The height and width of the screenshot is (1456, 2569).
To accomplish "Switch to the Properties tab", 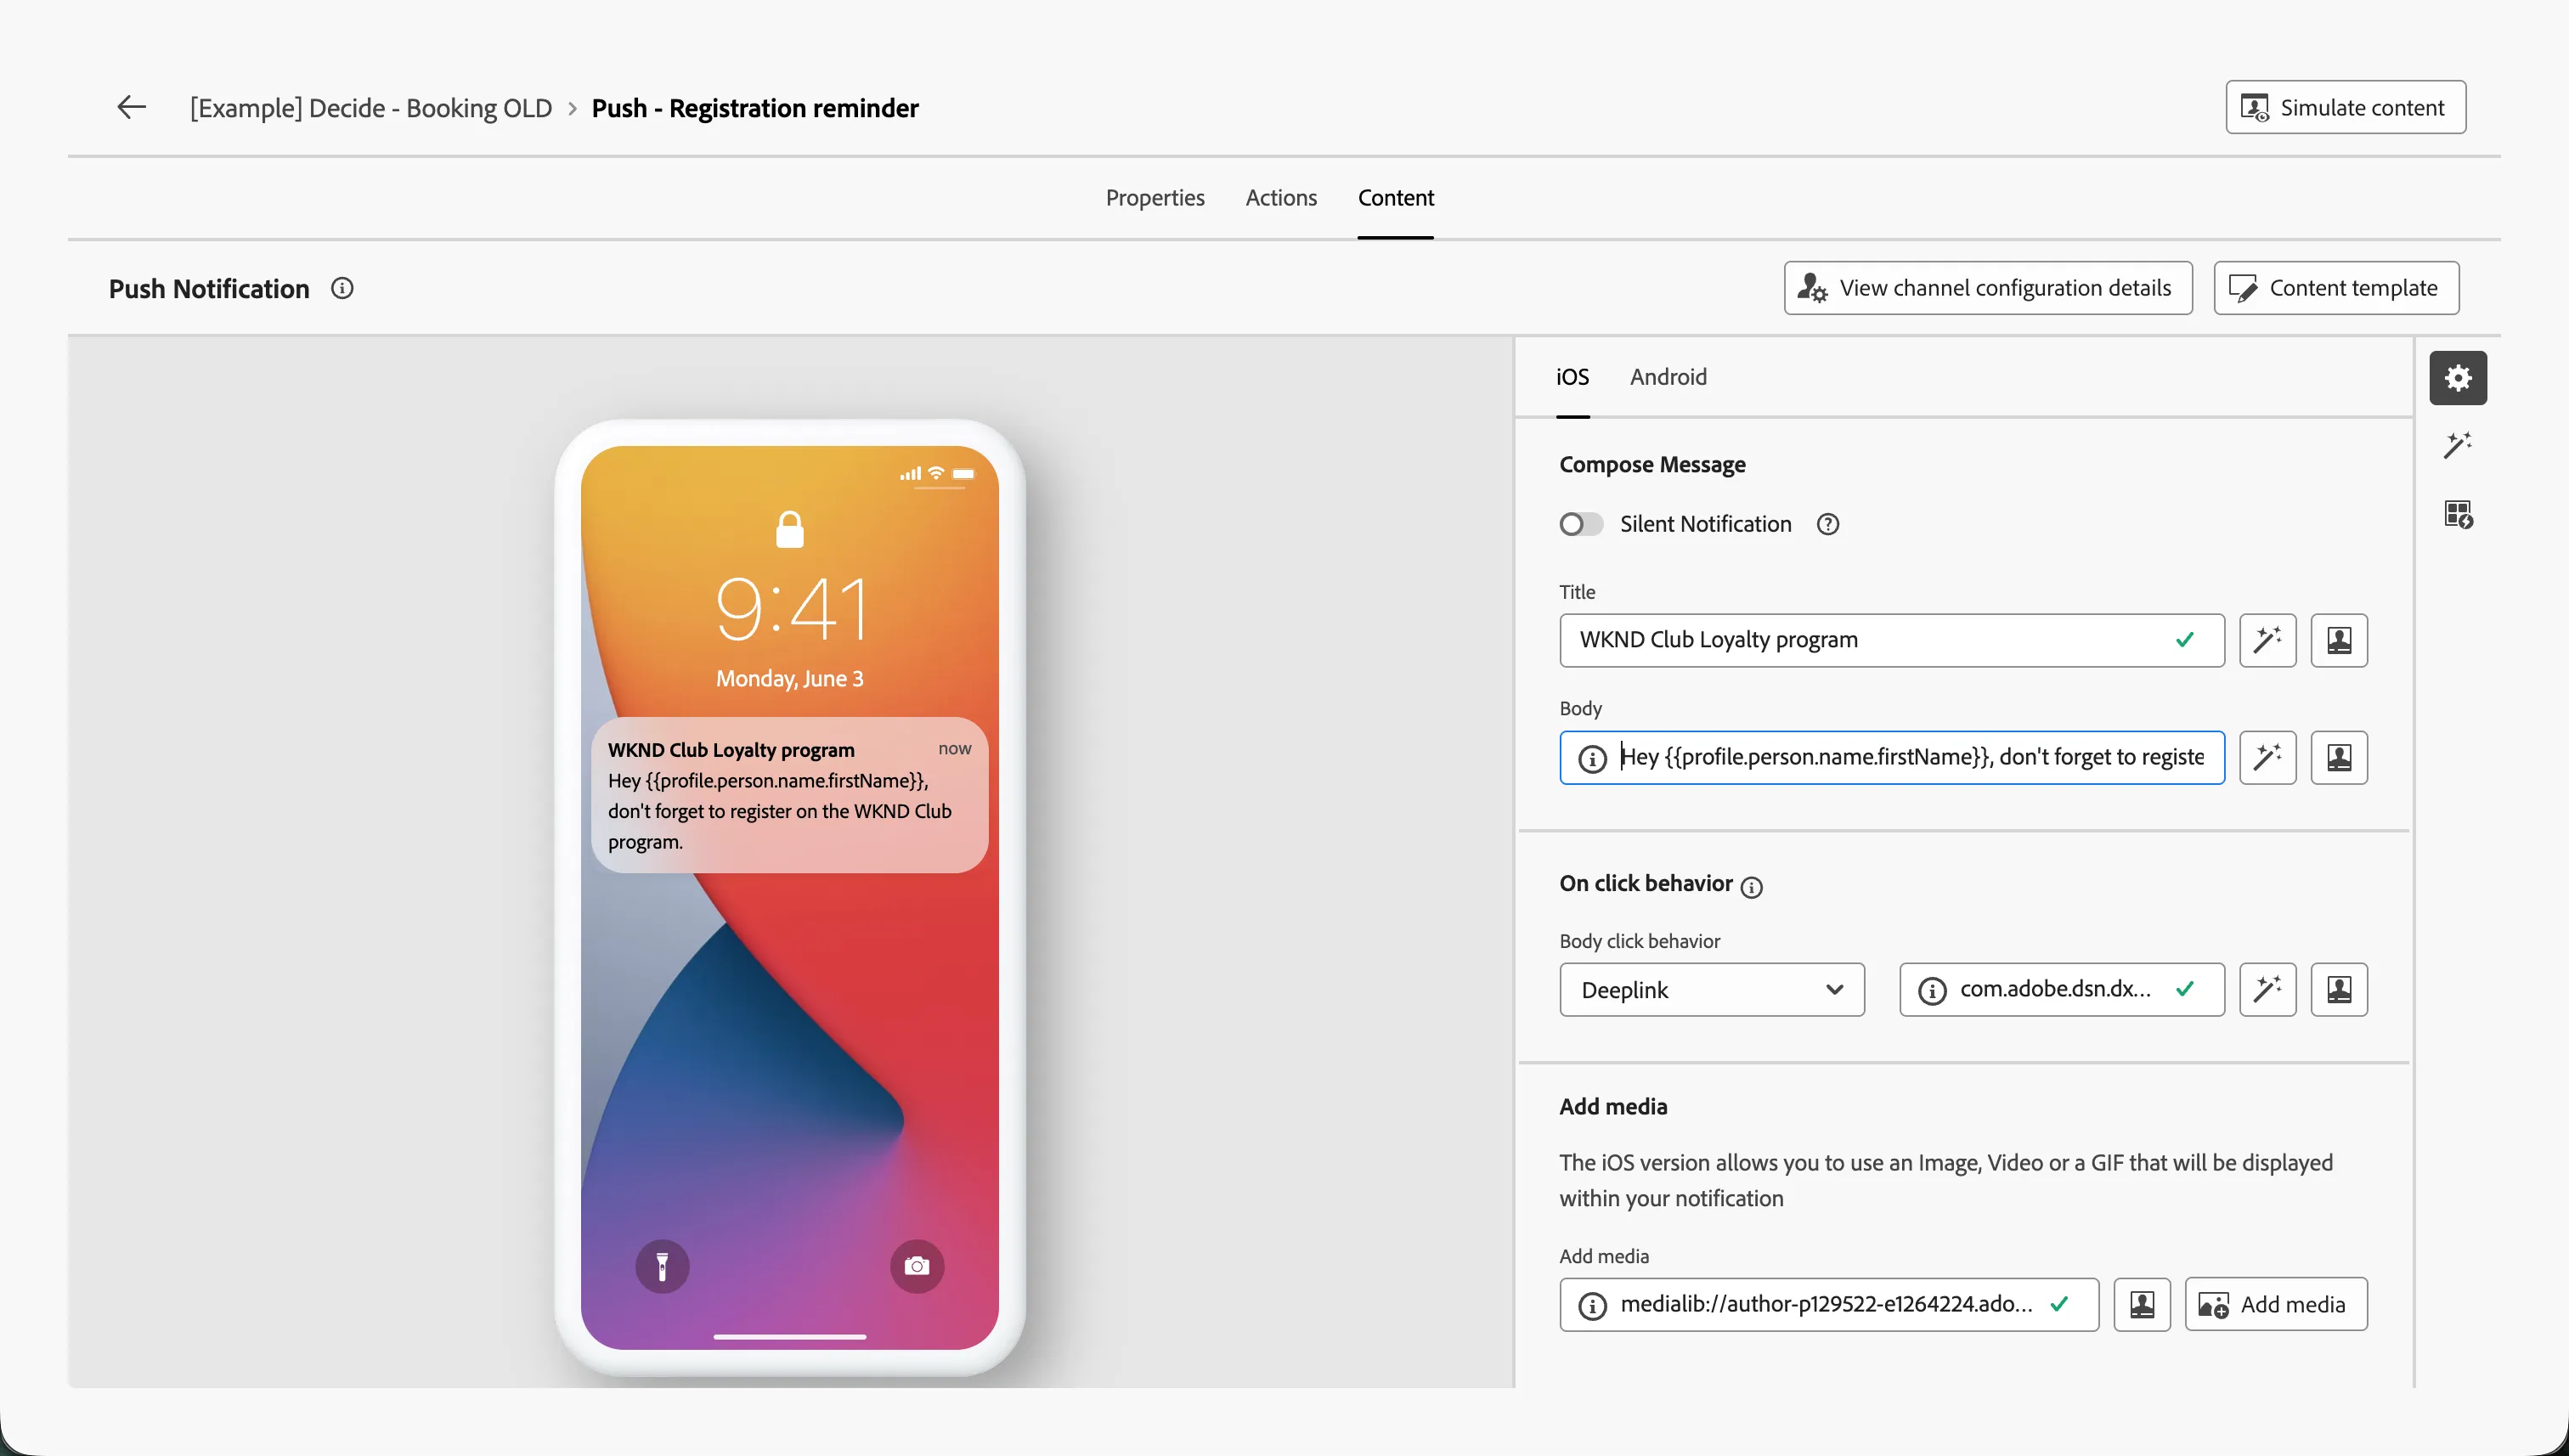I will [1155, 198].
